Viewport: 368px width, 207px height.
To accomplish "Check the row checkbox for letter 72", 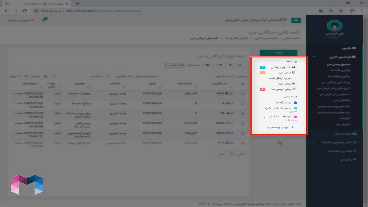I will pyautogui.click(x=243, y=143).
